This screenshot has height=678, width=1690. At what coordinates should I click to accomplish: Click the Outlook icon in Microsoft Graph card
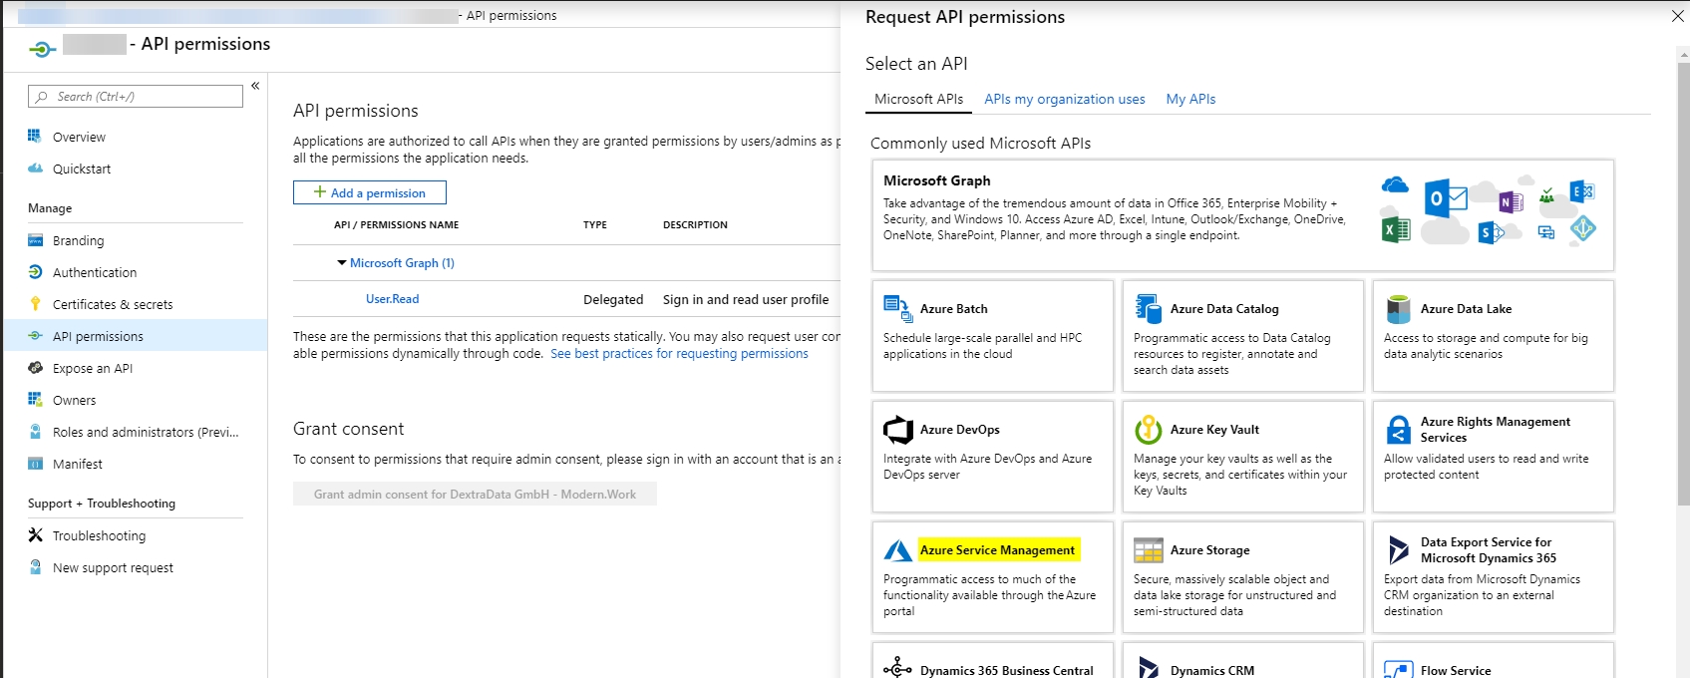(1445, 198)
